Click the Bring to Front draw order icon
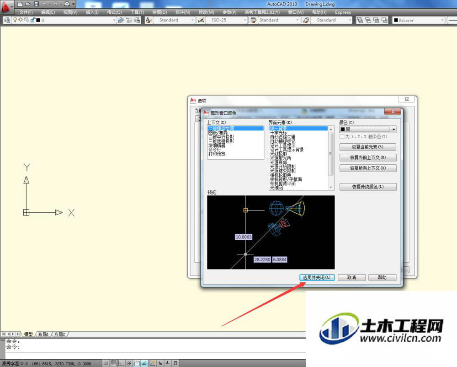The image size is (457, 367). coord(360,20)
